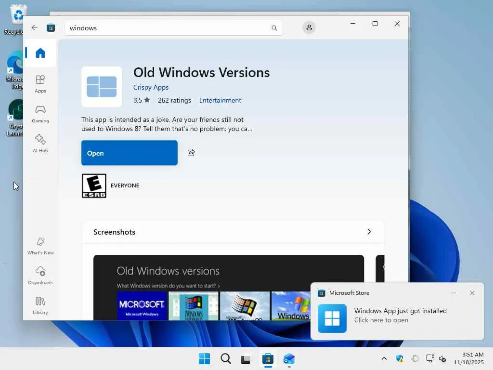
Task: Click 'Windows App just got installed' message
Action: (400, 311)
